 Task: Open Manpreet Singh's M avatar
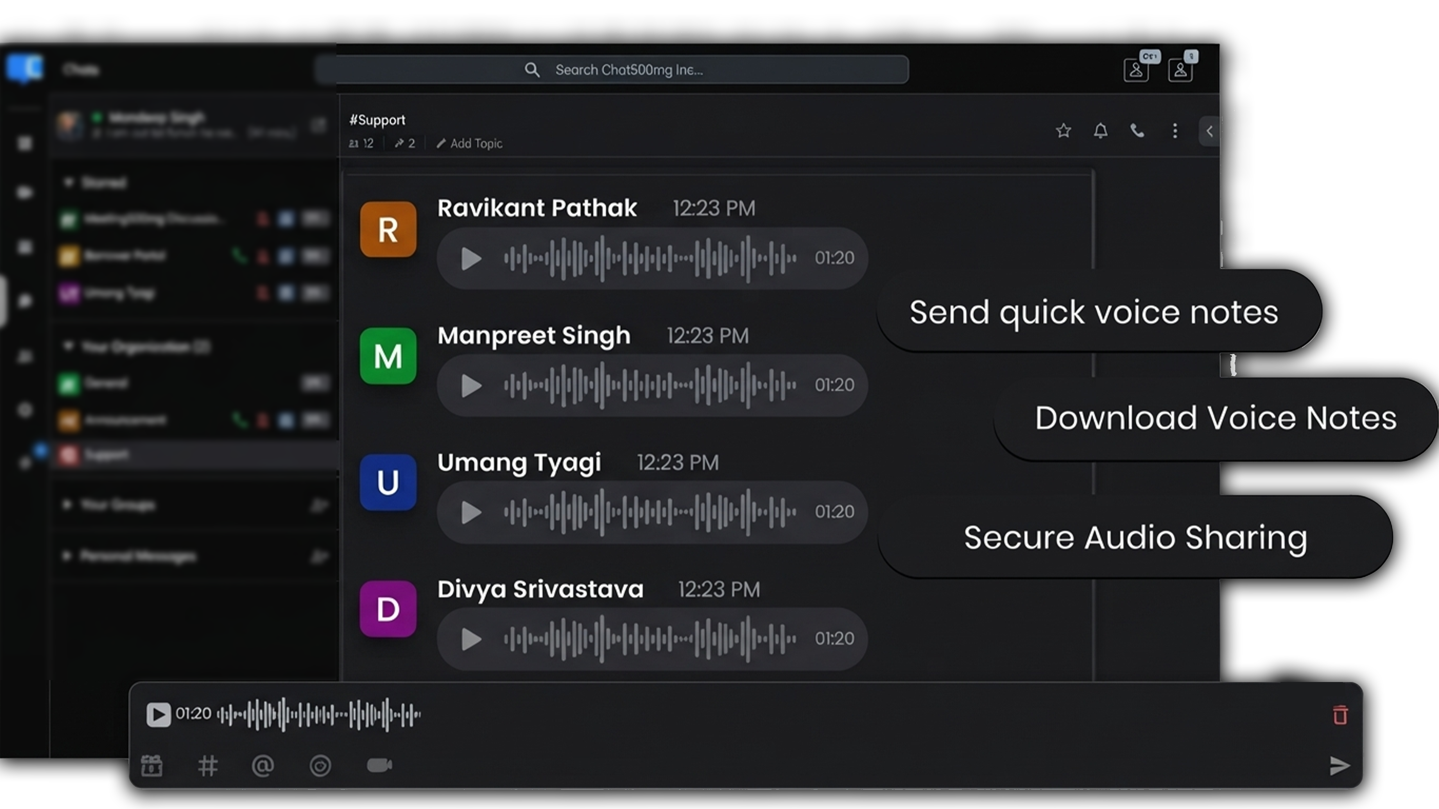388,356
